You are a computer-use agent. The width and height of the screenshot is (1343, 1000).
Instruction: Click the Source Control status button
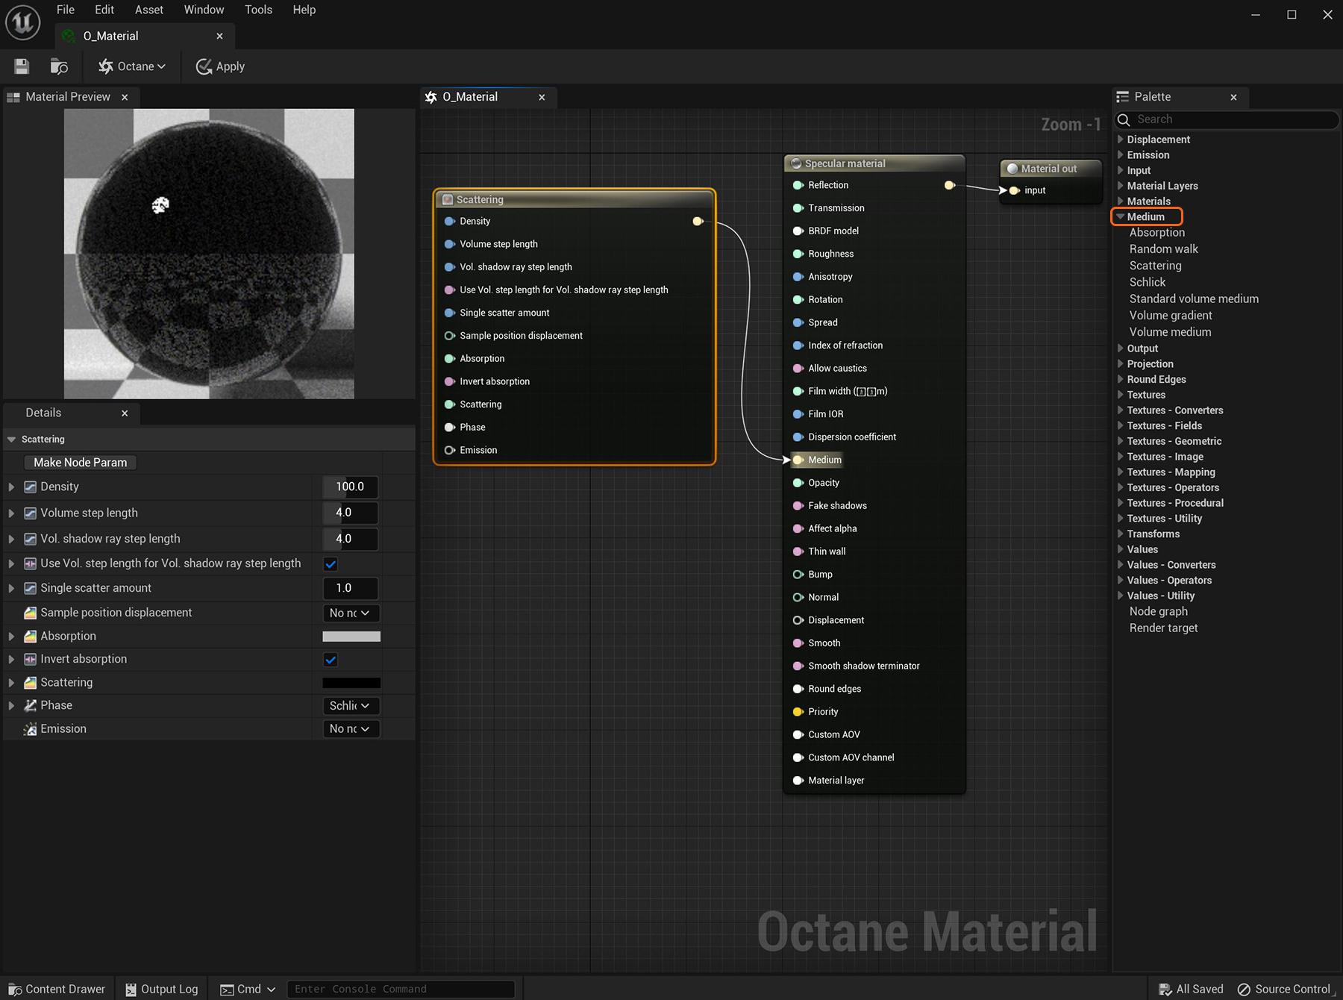pos(1285,989)
